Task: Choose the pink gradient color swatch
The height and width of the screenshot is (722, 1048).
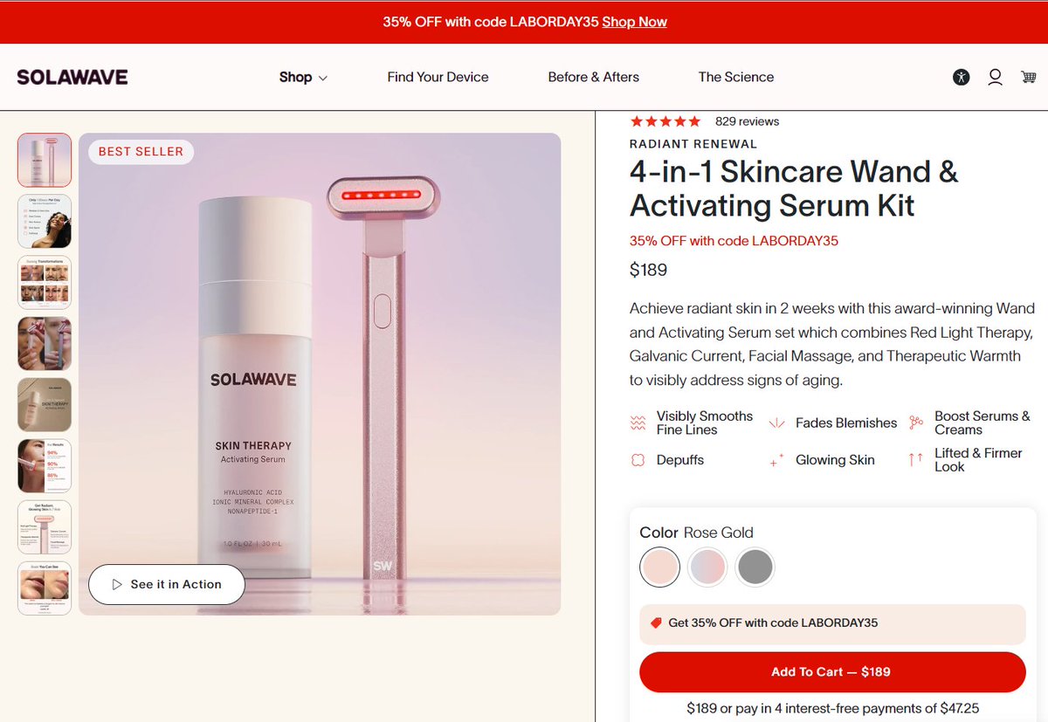Action: [707, 567]
